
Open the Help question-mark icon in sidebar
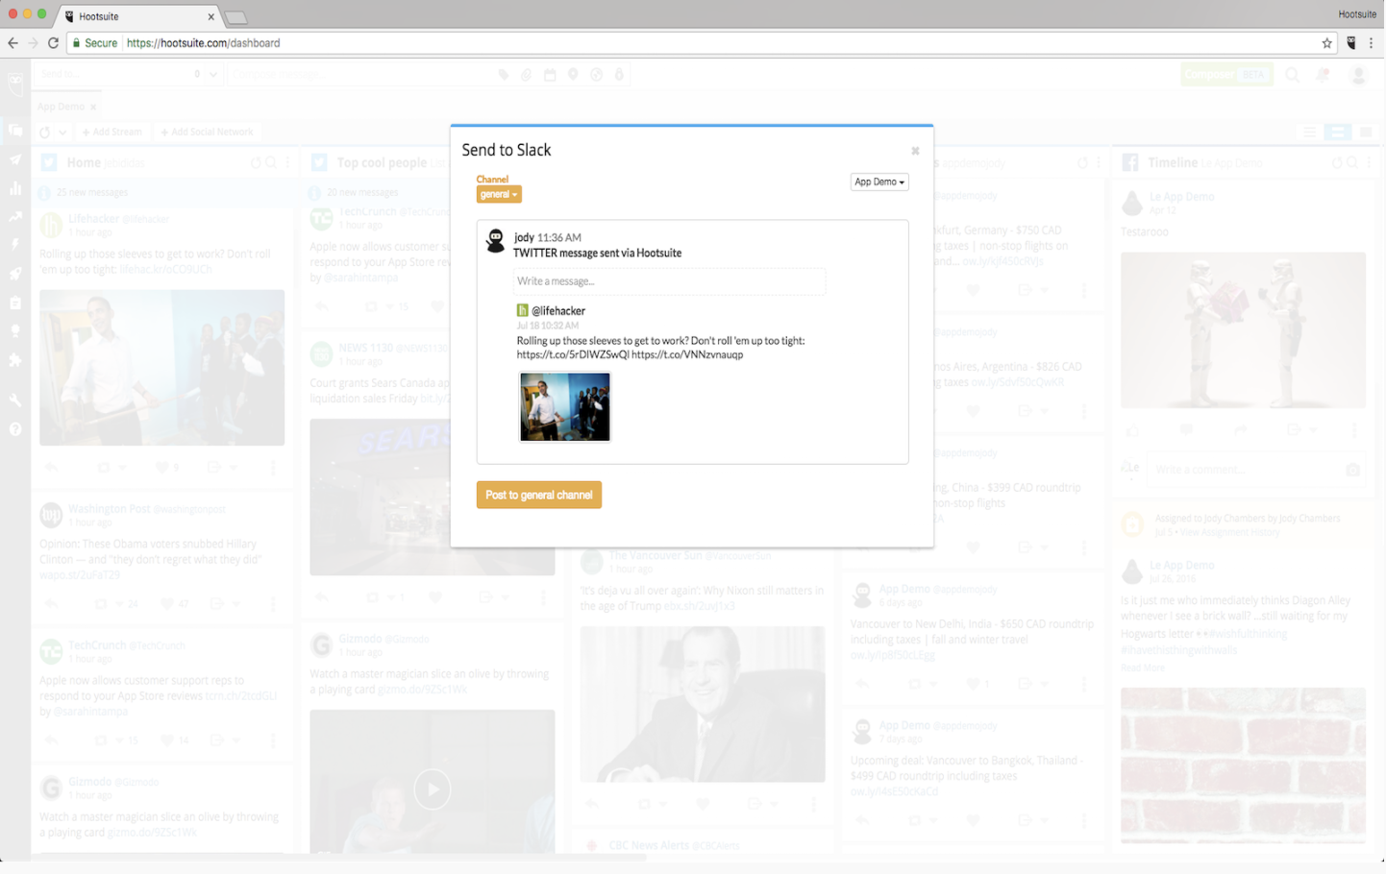coord(15,429)
